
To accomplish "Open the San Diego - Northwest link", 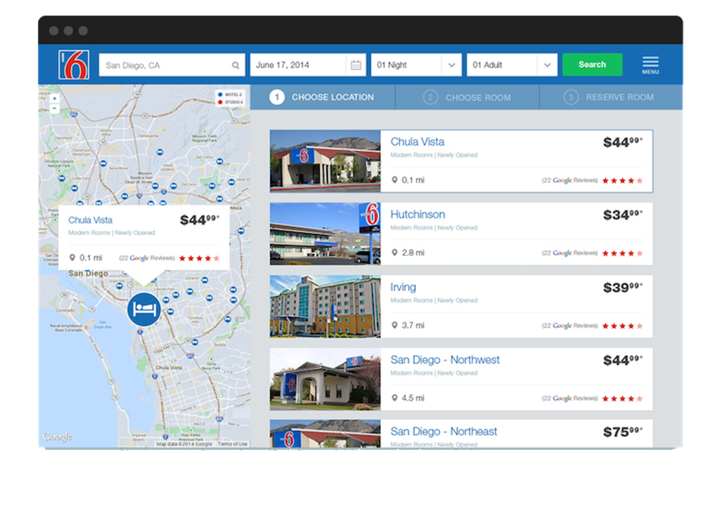I will [445, 360].
